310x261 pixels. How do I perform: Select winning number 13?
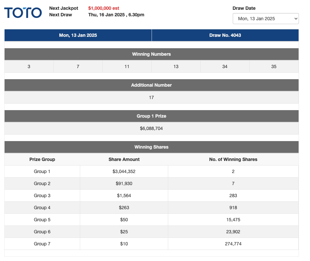click(176, 66)
